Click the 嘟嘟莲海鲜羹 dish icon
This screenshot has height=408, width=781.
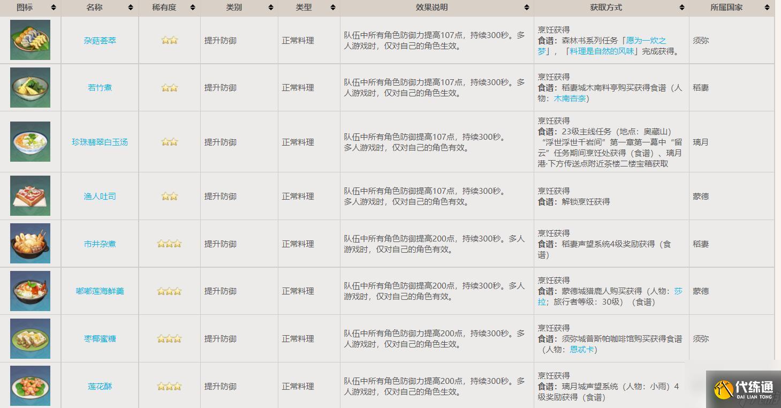coord(30,291)
